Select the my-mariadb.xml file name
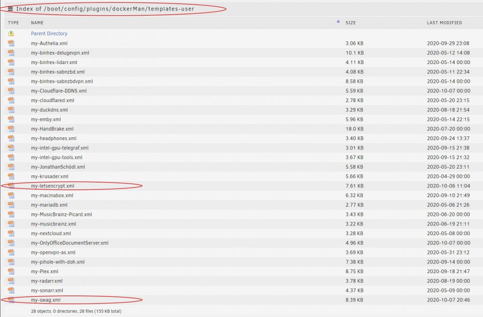Image resolution: width=483 pixels, height=317 pixels. tap(49, 205)
